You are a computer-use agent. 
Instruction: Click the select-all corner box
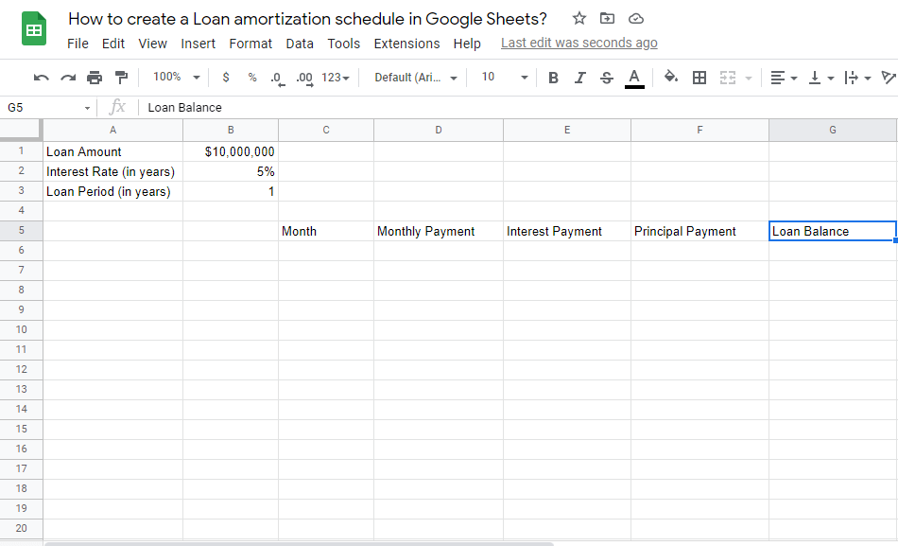21,130
